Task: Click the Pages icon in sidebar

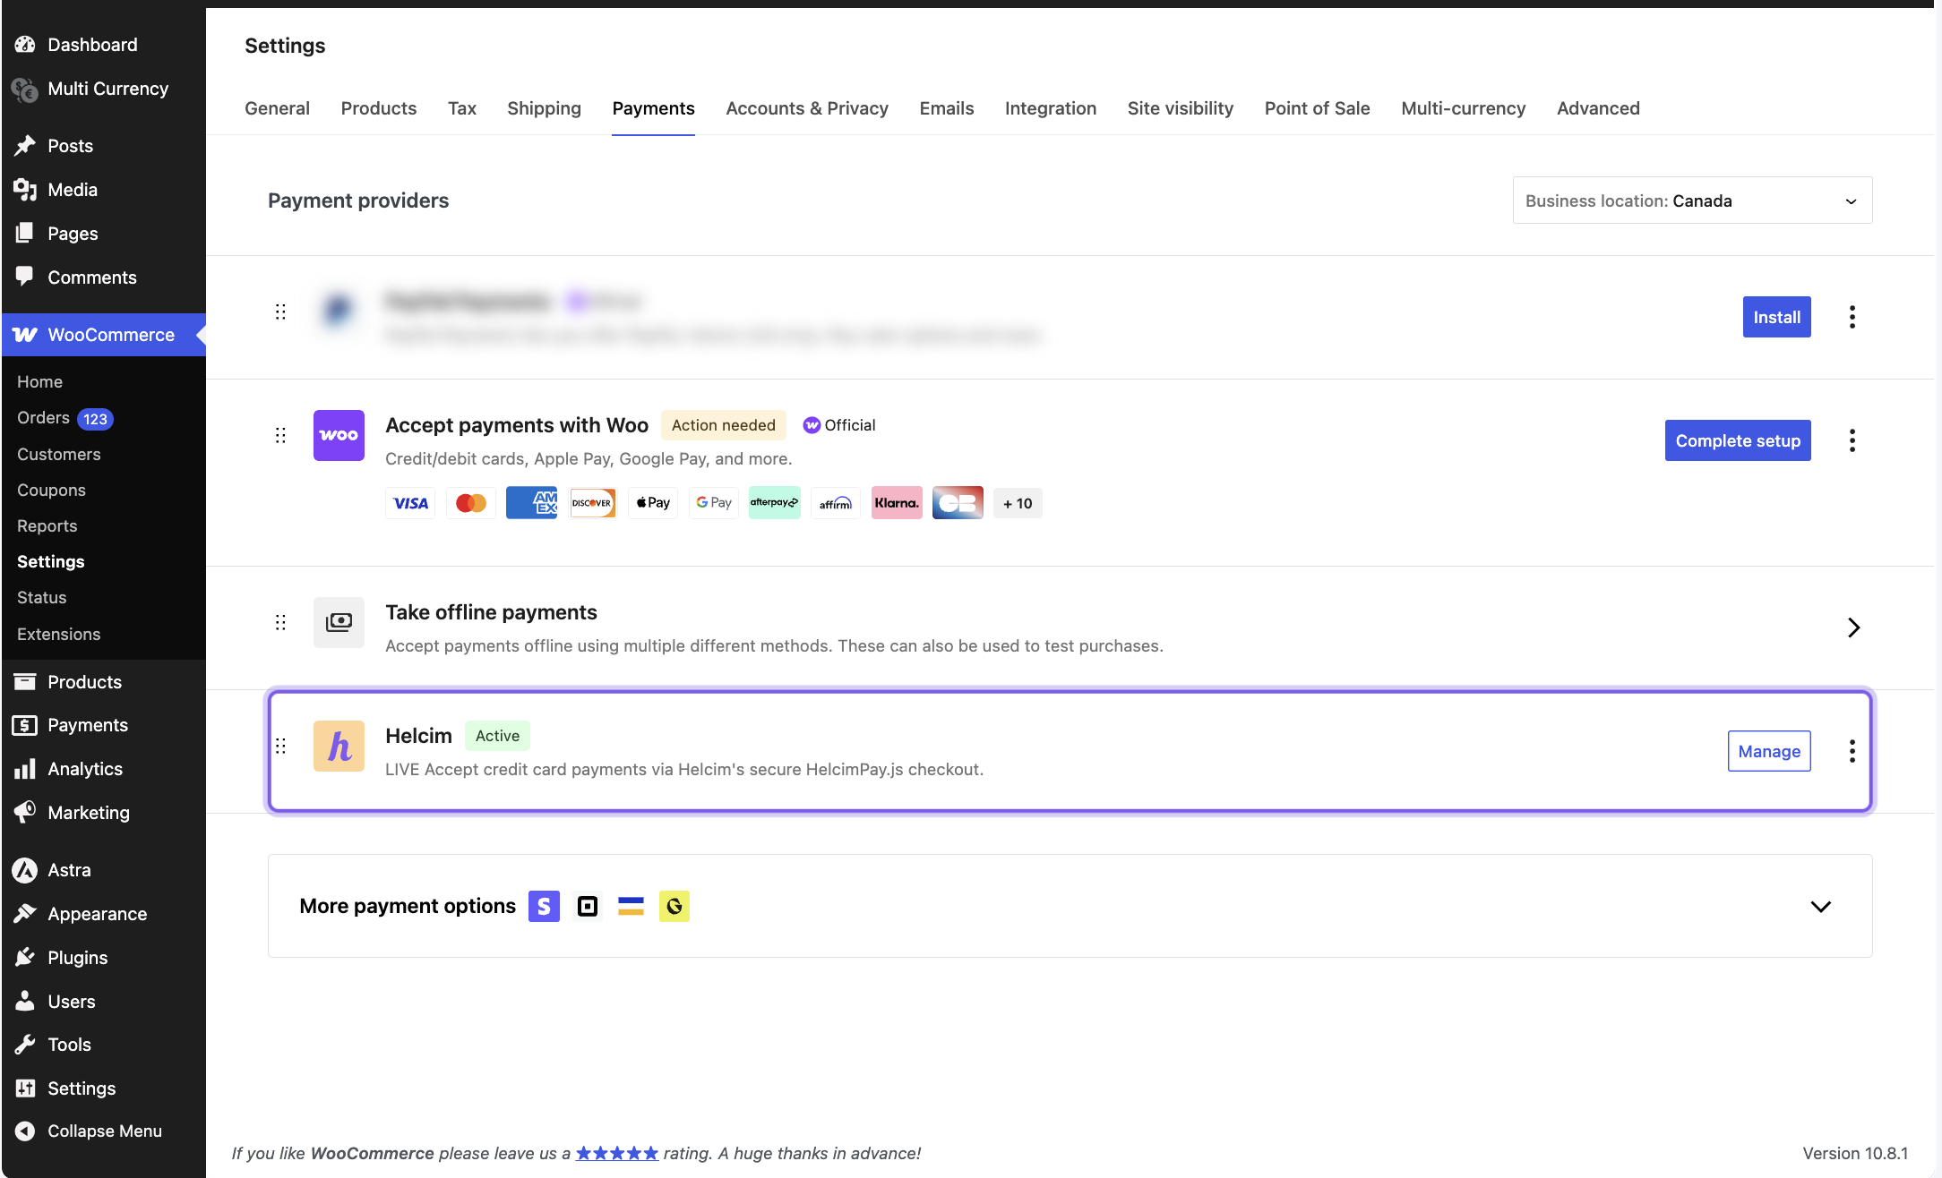Action: pyautogui.click(x=25, y=234)
